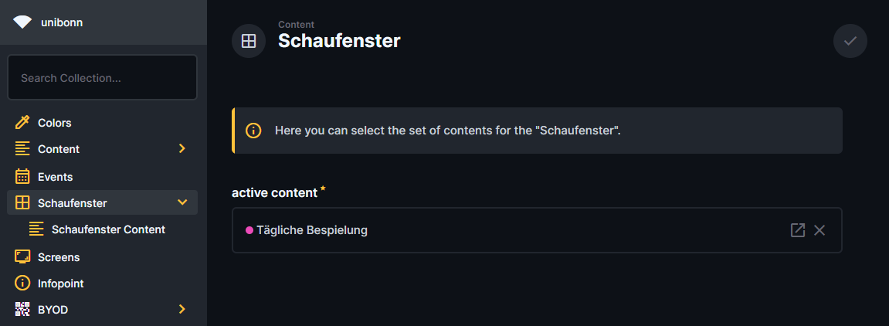
Task: Click the Search Collection input field
Action: pos(102,78)
